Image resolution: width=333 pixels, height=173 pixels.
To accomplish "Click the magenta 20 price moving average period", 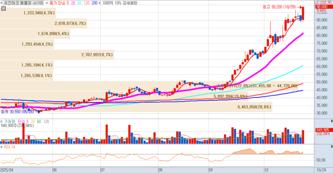I will coord(73,3).
